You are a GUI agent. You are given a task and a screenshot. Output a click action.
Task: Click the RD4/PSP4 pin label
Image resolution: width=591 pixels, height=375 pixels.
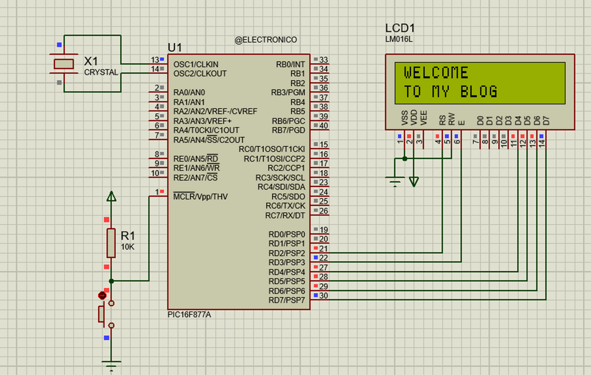point(287,272)
